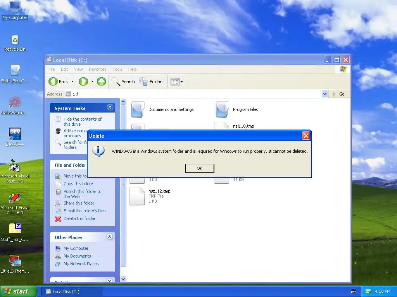The image size is (397, 297).
Task: Click the Search toolbar button
Action: (x=123, y=81)
